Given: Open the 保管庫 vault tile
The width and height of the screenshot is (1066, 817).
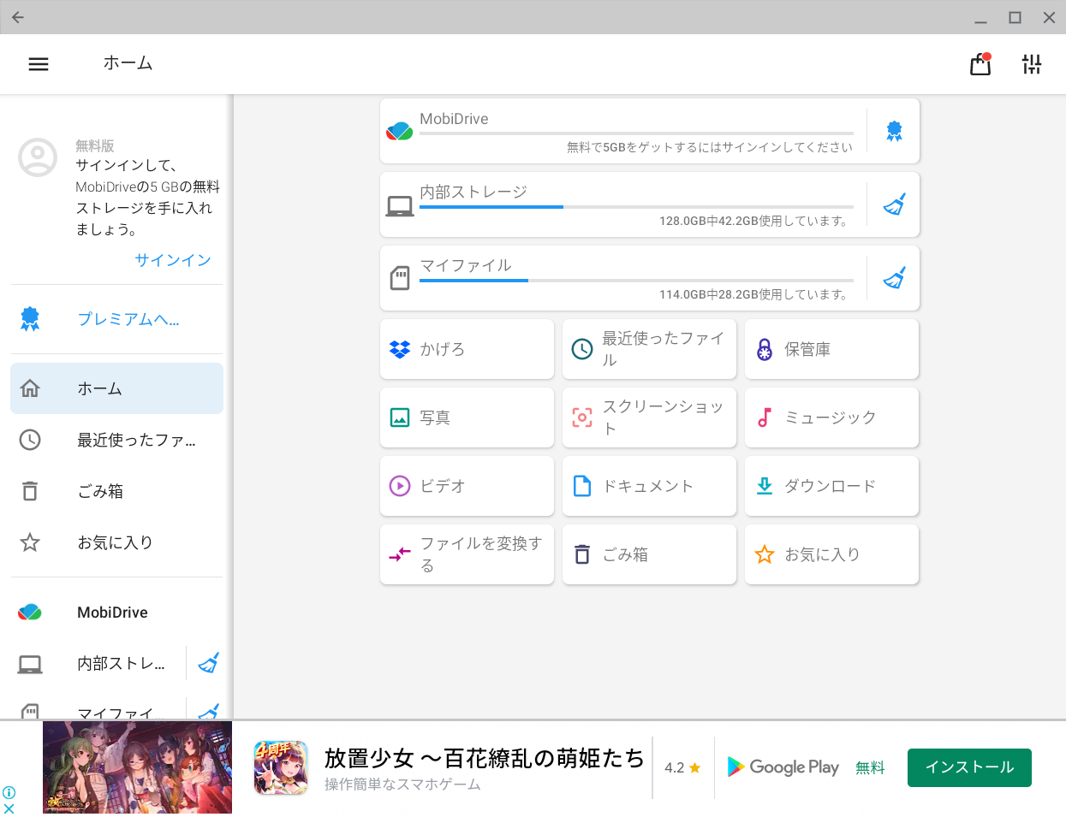Looking at the screenshot, I should (x=831, y=349).
